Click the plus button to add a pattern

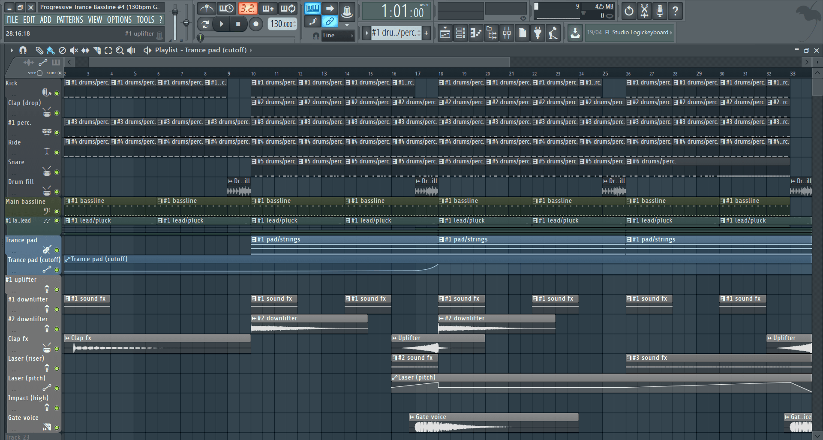click(x=426, y=33)
